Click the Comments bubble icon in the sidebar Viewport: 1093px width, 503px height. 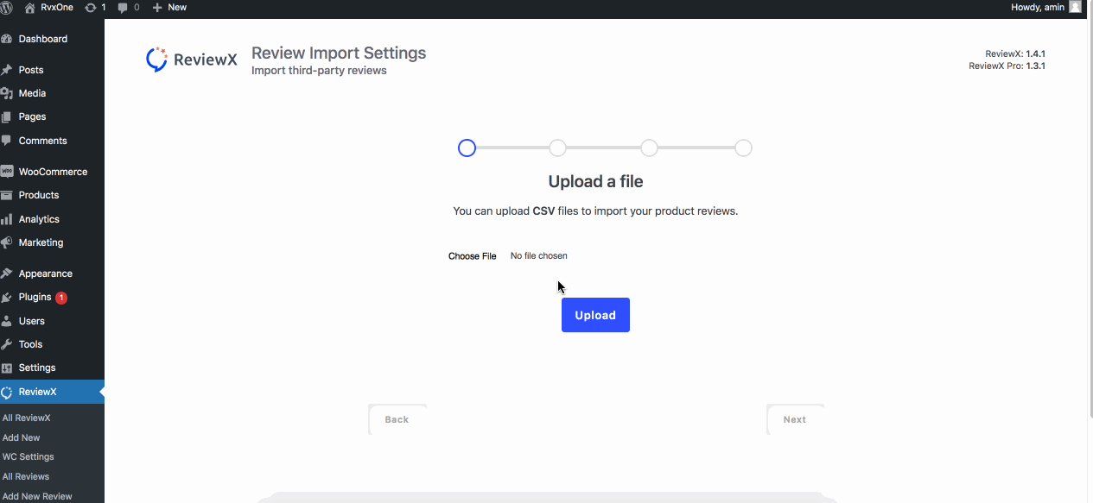click(x=7, y=141)
